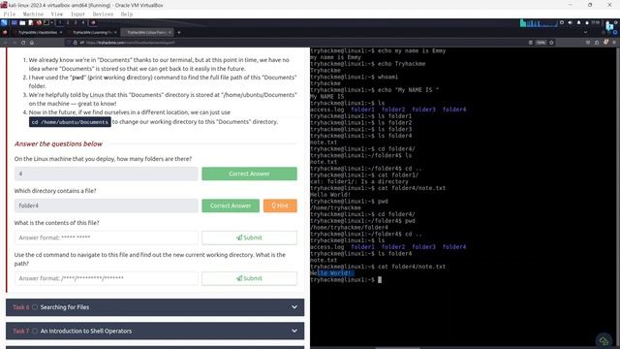Viewport: 620px width, 349px height.
Task: Click the lock icon in address bar
Action: tap(76, 43)
